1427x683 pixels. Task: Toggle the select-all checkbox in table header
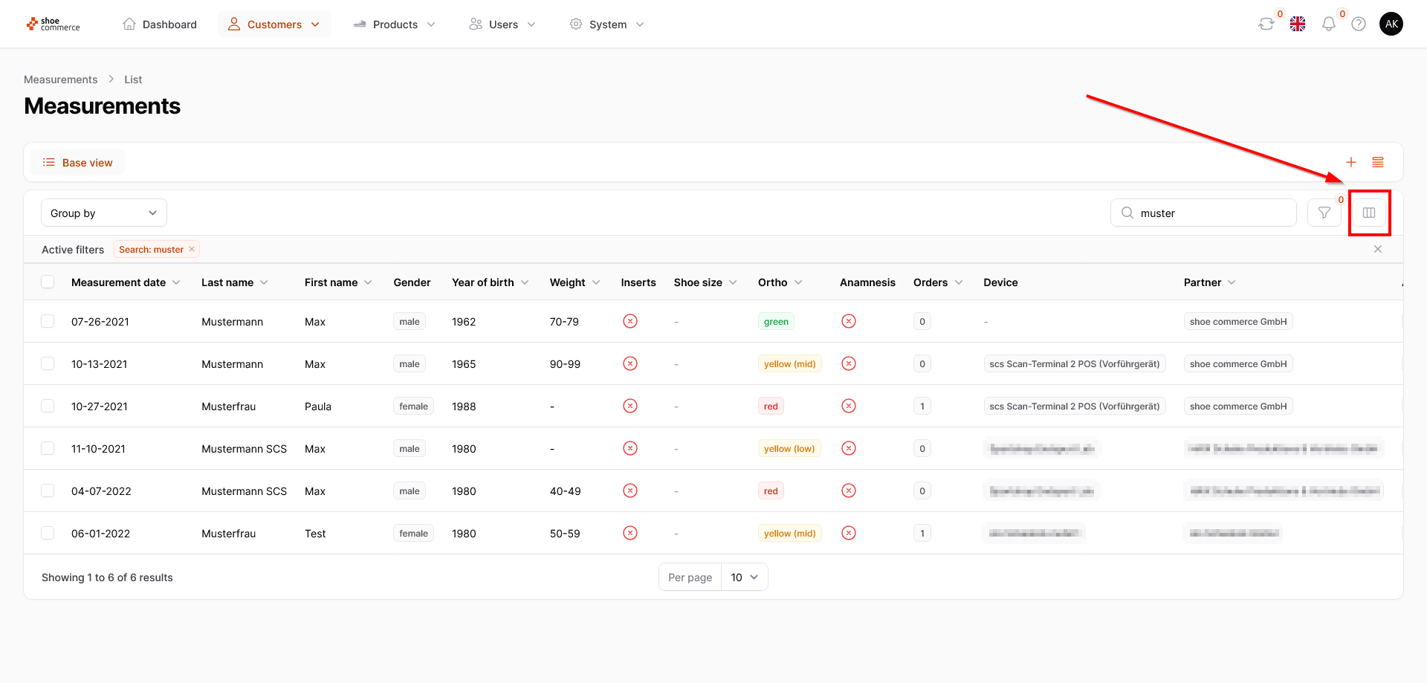pyautogui.click(x=48, y=282)
